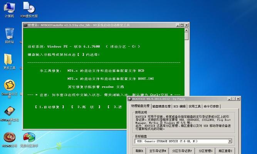
Task: Open the 回收站 recycle bin icon
Action: point(9,35)
